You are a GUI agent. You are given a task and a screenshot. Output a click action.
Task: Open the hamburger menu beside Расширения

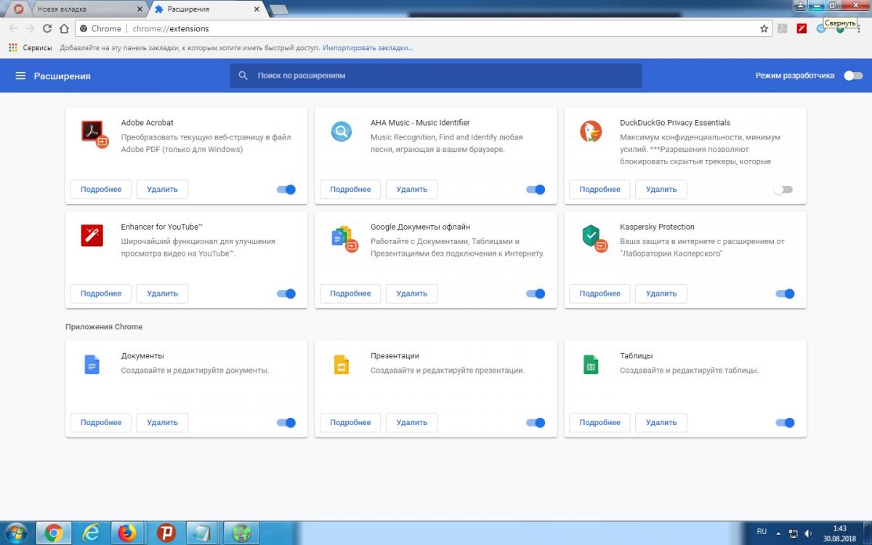[20, 76]
